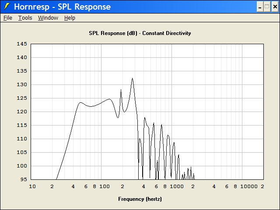This screenshot has height=210, width=280.
Task: Click the disabled maximize button
Action: pos(267,7)
